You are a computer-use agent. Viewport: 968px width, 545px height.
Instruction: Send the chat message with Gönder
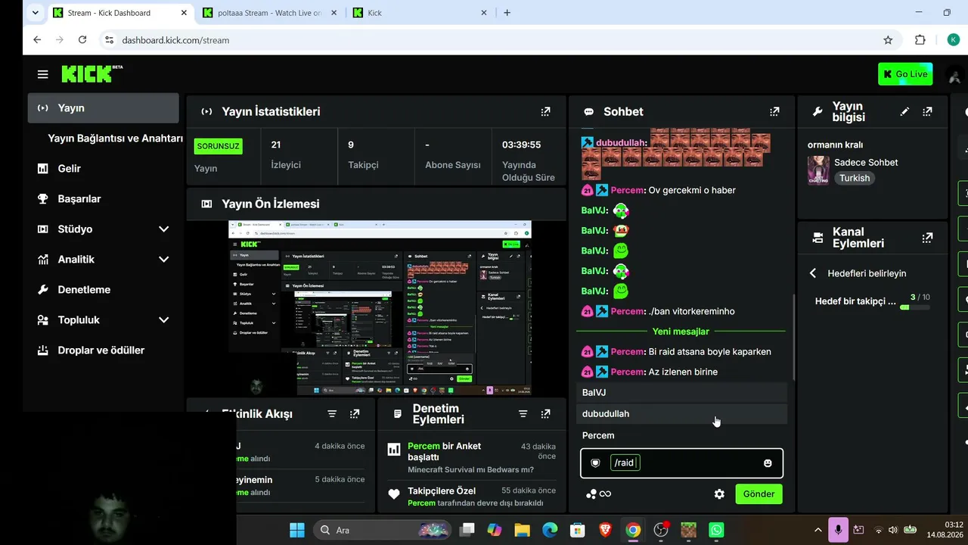759,494
